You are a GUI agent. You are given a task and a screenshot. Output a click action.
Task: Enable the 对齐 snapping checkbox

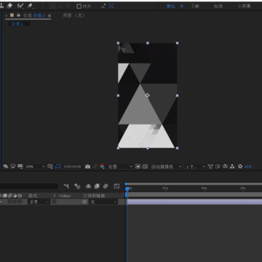point(79,7)
